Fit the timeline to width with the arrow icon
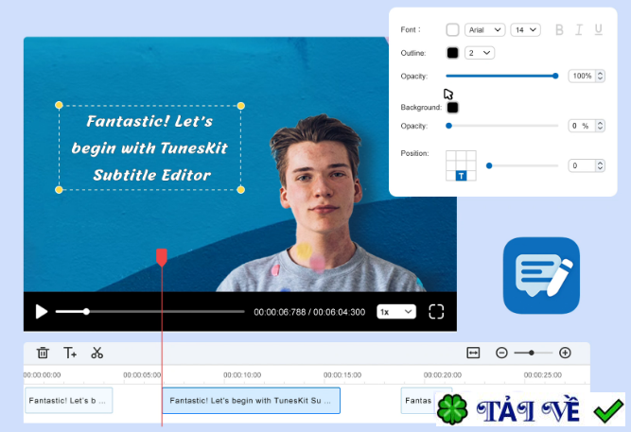631x432 pixels. pos(473,353)
